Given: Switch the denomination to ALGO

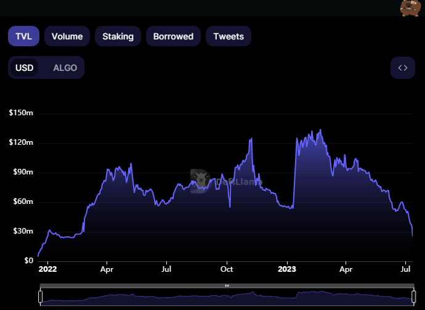Looking at the screenshot, I should [65, 68].
